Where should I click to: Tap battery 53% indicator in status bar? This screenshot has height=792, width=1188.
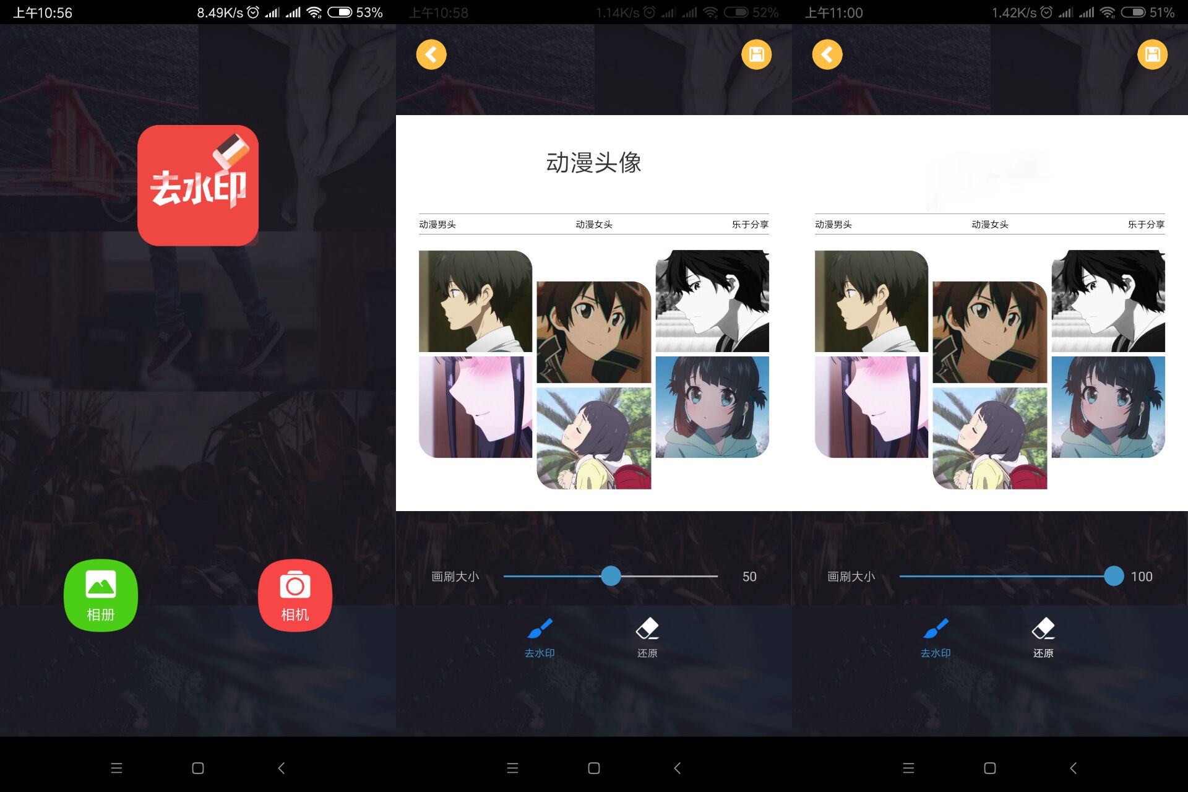coord(355,12)
